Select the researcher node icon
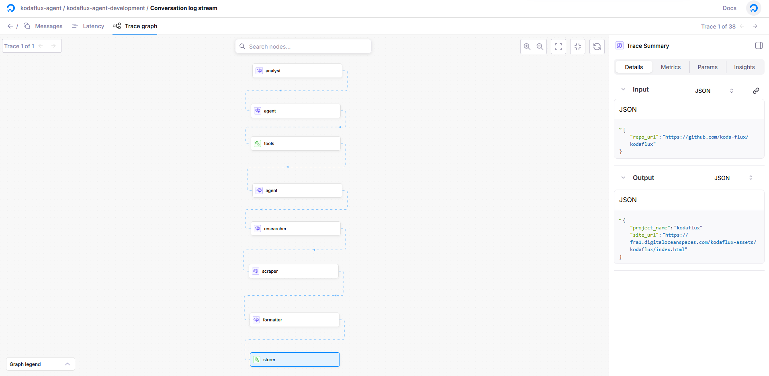The width and height of the screenshot is (769, 376). pyautogui.click(x=258, y=229)
